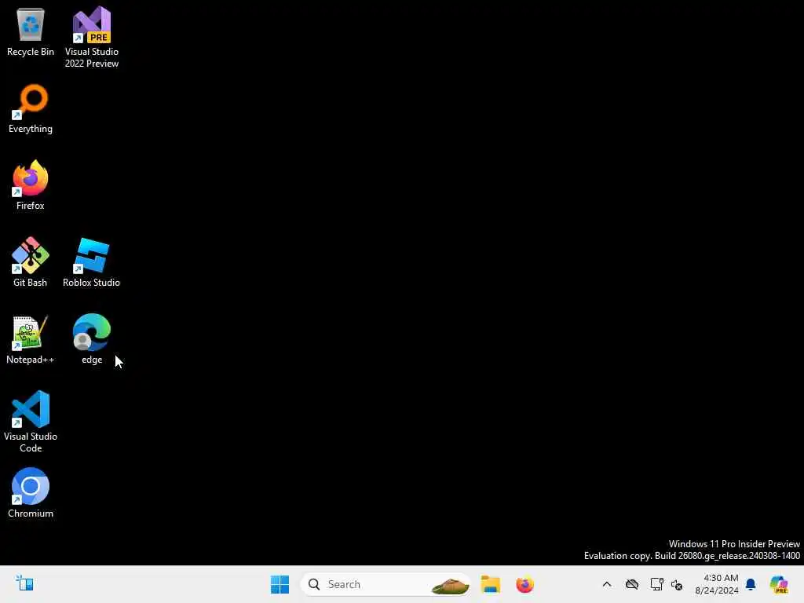Screen dimensions: 804x603
Task: Open the network status tray icon
Action: (656, 584)
